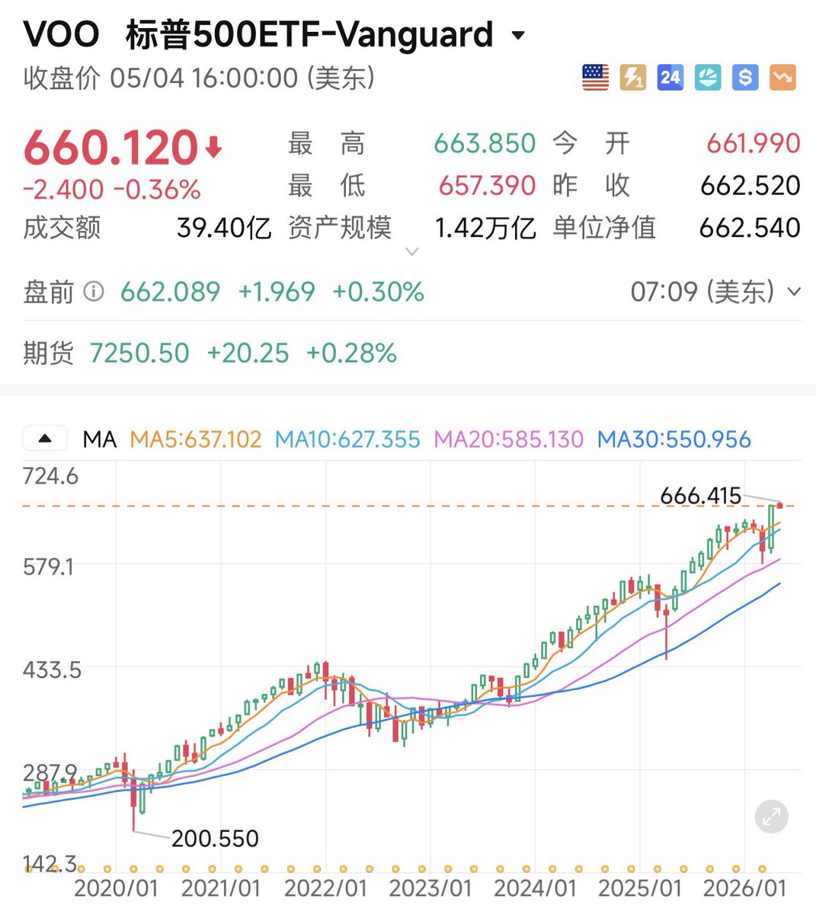Tap the blue 24-hour trading icon
The image size is (816, 914).
click(670, 78)
